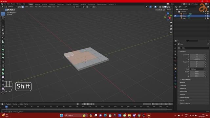210x118 pixels.
Task: Enable edge select mode
Action: 21,7
